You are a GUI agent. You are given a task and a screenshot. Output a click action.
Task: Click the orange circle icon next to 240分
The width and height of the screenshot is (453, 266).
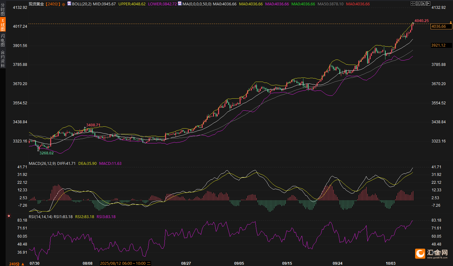(63, 4)
